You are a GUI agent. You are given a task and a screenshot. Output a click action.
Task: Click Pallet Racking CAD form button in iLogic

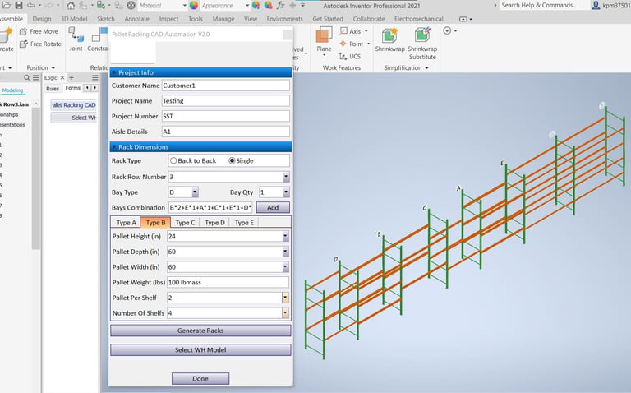[74, 105]
